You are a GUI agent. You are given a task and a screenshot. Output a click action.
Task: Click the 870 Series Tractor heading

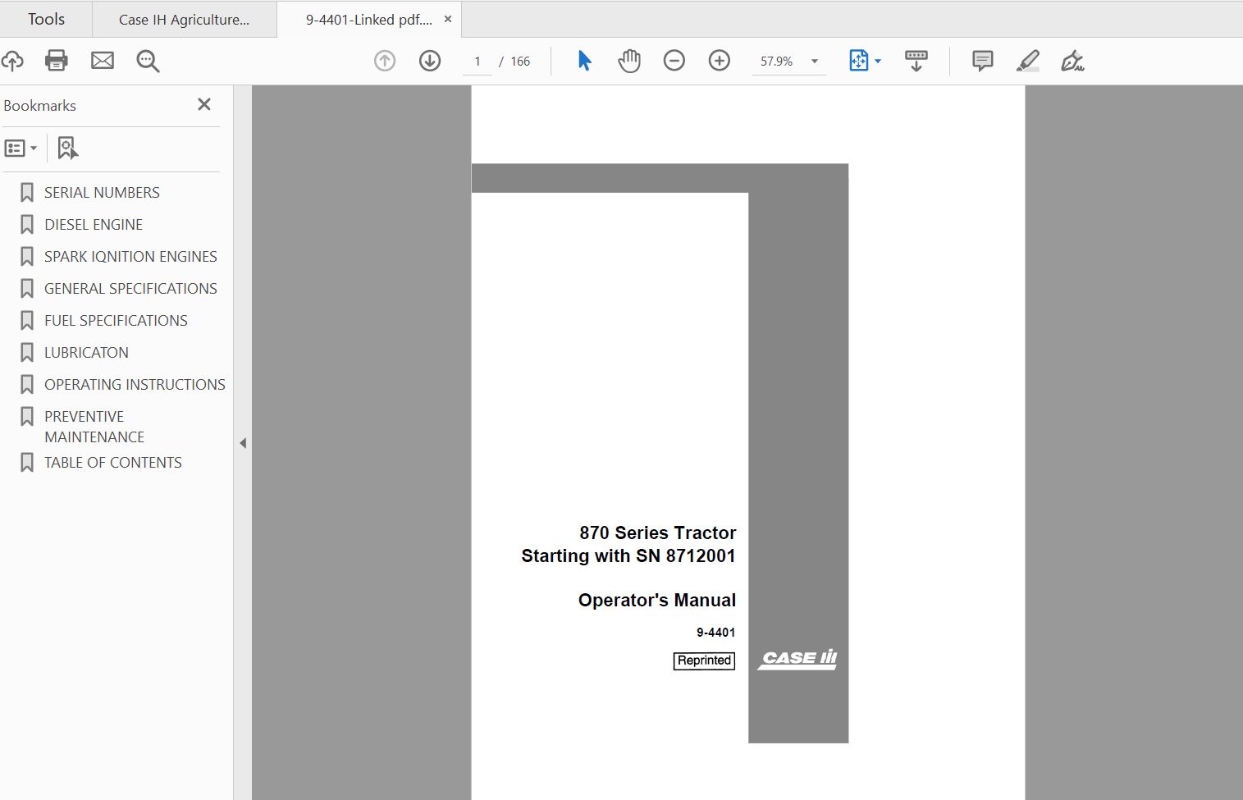[658, 533]
